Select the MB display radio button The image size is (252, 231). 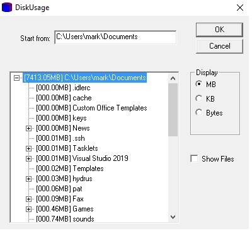198,84
